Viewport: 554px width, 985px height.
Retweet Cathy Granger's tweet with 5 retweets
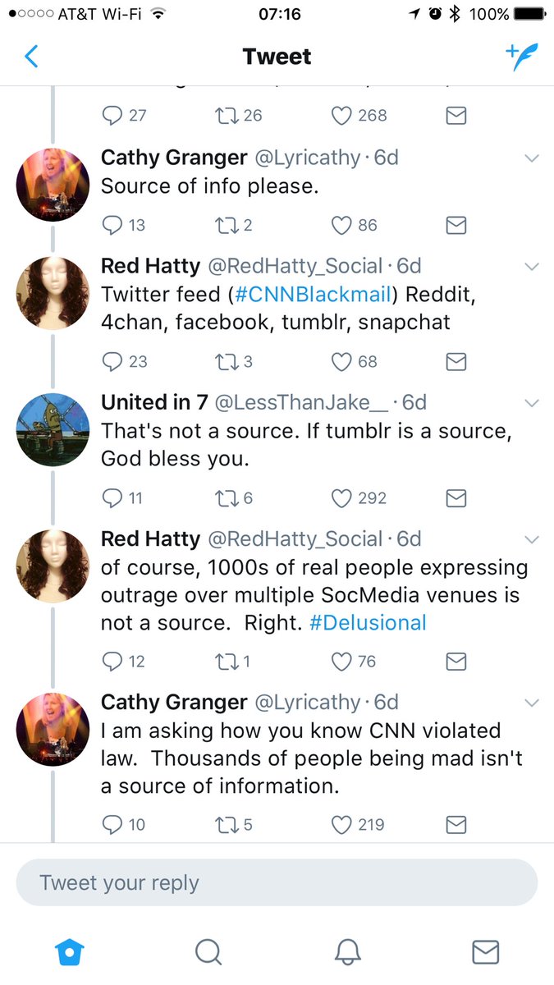225,825
